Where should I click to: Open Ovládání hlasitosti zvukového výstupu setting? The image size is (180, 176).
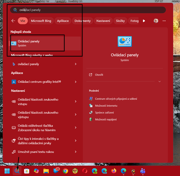pos(38,115)
